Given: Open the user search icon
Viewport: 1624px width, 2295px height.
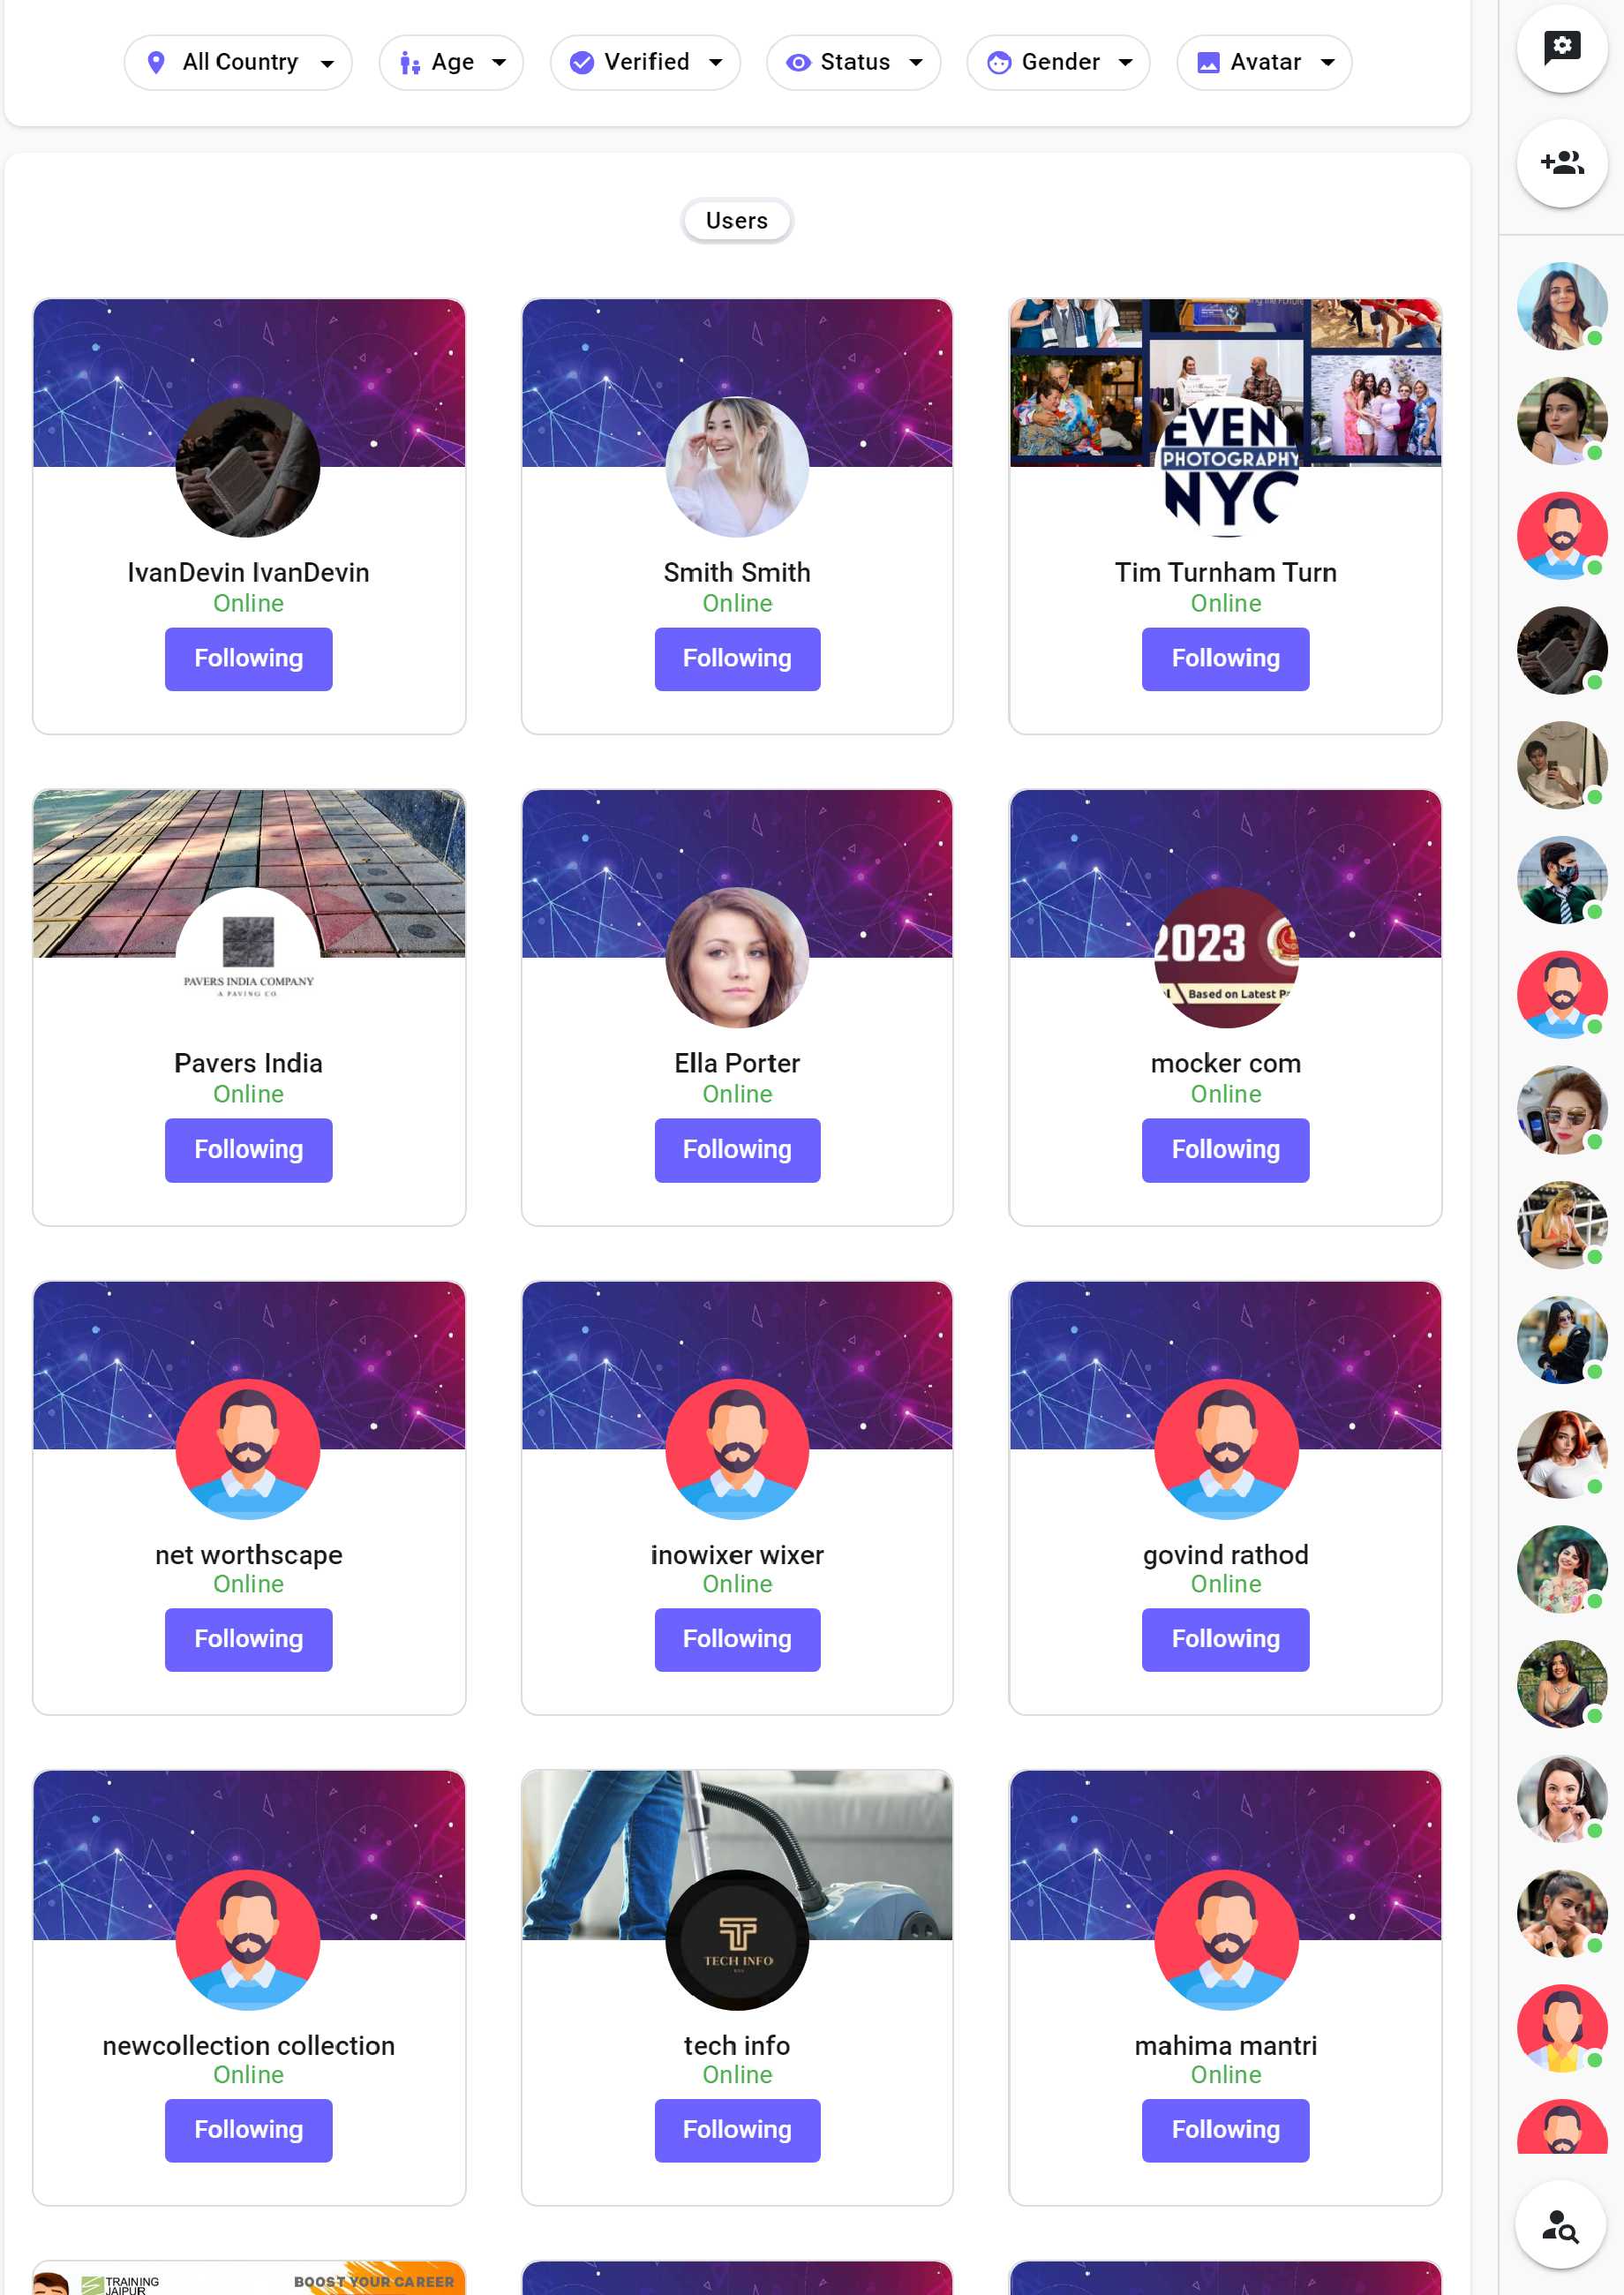Looking at the screenshot, I should click(x=1560, y=2225).
